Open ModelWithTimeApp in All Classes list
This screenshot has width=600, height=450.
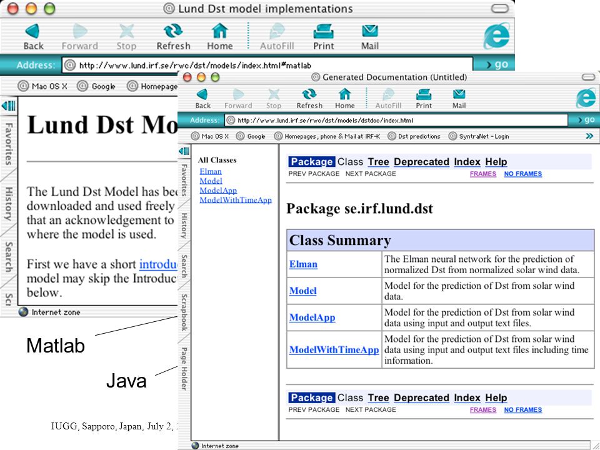tap(236, 200)
